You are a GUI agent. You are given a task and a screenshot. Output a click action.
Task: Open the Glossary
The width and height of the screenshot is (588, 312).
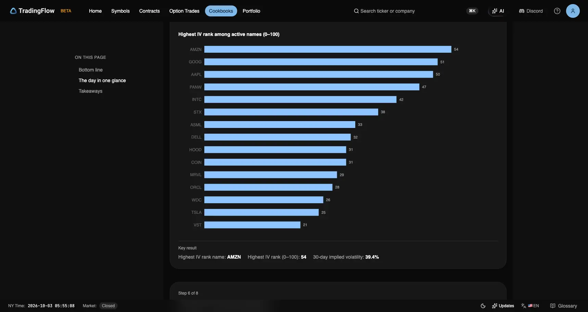coord(563,306)
